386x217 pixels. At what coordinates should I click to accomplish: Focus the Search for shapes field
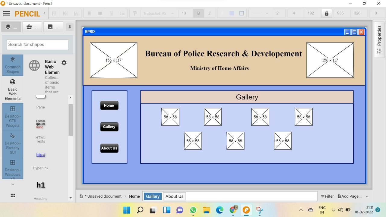click(38, 45)
